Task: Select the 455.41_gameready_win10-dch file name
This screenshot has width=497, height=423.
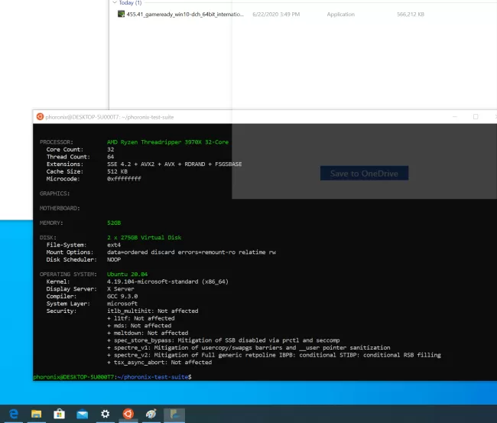Action: click(185, 15)
